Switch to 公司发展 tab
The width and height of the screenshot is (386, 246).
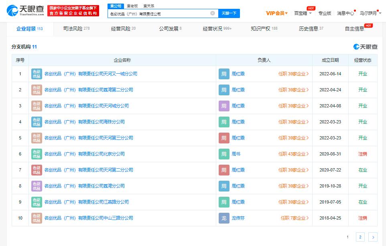point(171,29)
